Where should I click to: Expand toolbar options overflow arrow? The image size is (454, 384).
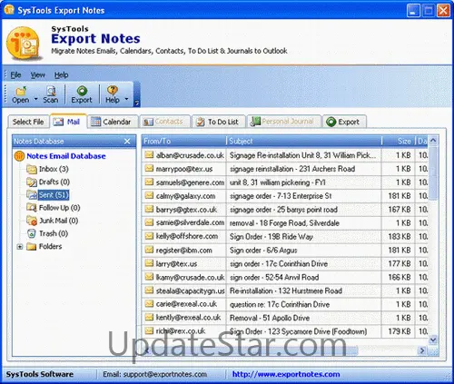pos(137,103)
